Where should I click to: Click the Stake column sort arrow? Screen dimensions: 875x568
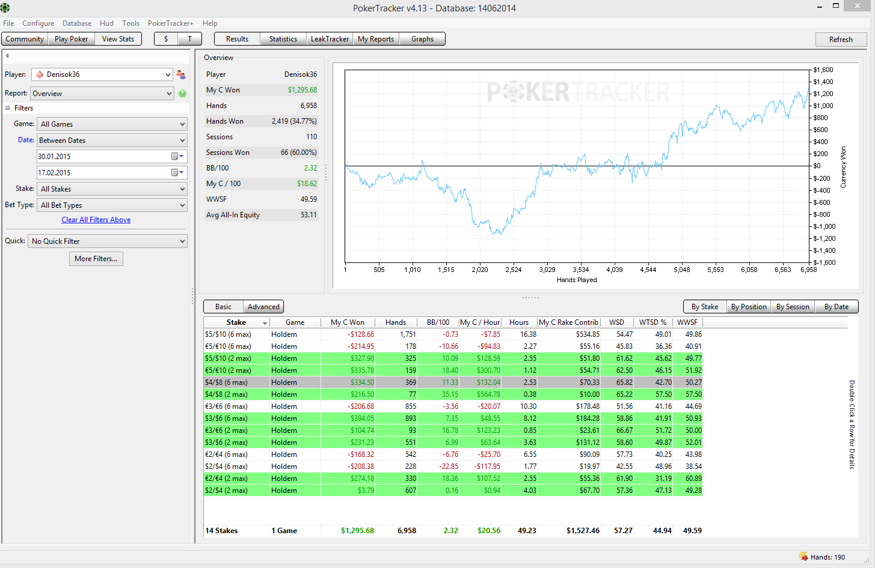pyautogui.click(x=265, y=323)
